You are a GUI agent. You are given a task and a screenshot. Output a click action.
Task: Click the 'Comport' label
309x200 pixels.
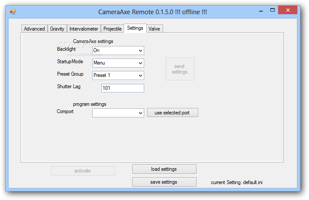pyautogui.click(x=65, y=111)
